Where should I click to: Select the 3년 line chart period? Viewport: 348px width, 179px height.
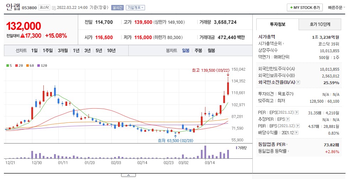(x=87, y=50)
